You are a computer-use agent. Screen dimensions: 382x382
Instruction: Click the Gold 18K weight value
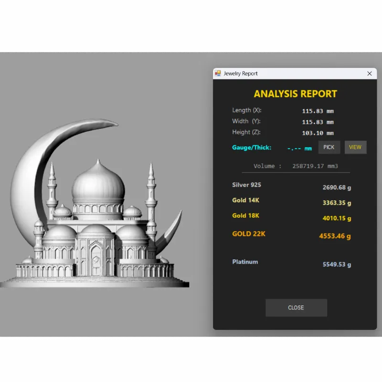point(337,219)
